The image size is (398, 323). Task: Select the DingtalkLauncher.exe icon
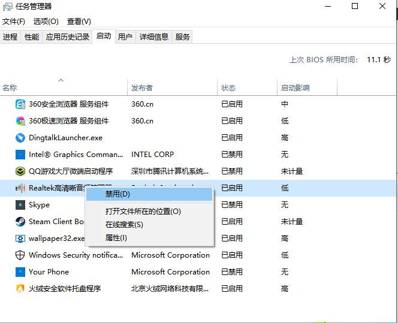[x=20, y=138]
